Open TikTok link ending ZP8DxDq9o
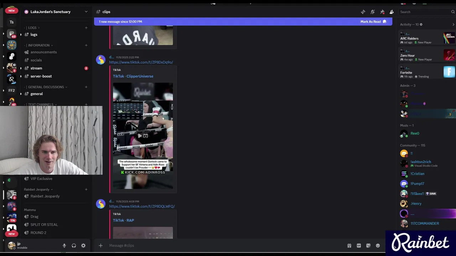Image resolution: width=456 pixels, height=256 pixels. click(141, 62)
